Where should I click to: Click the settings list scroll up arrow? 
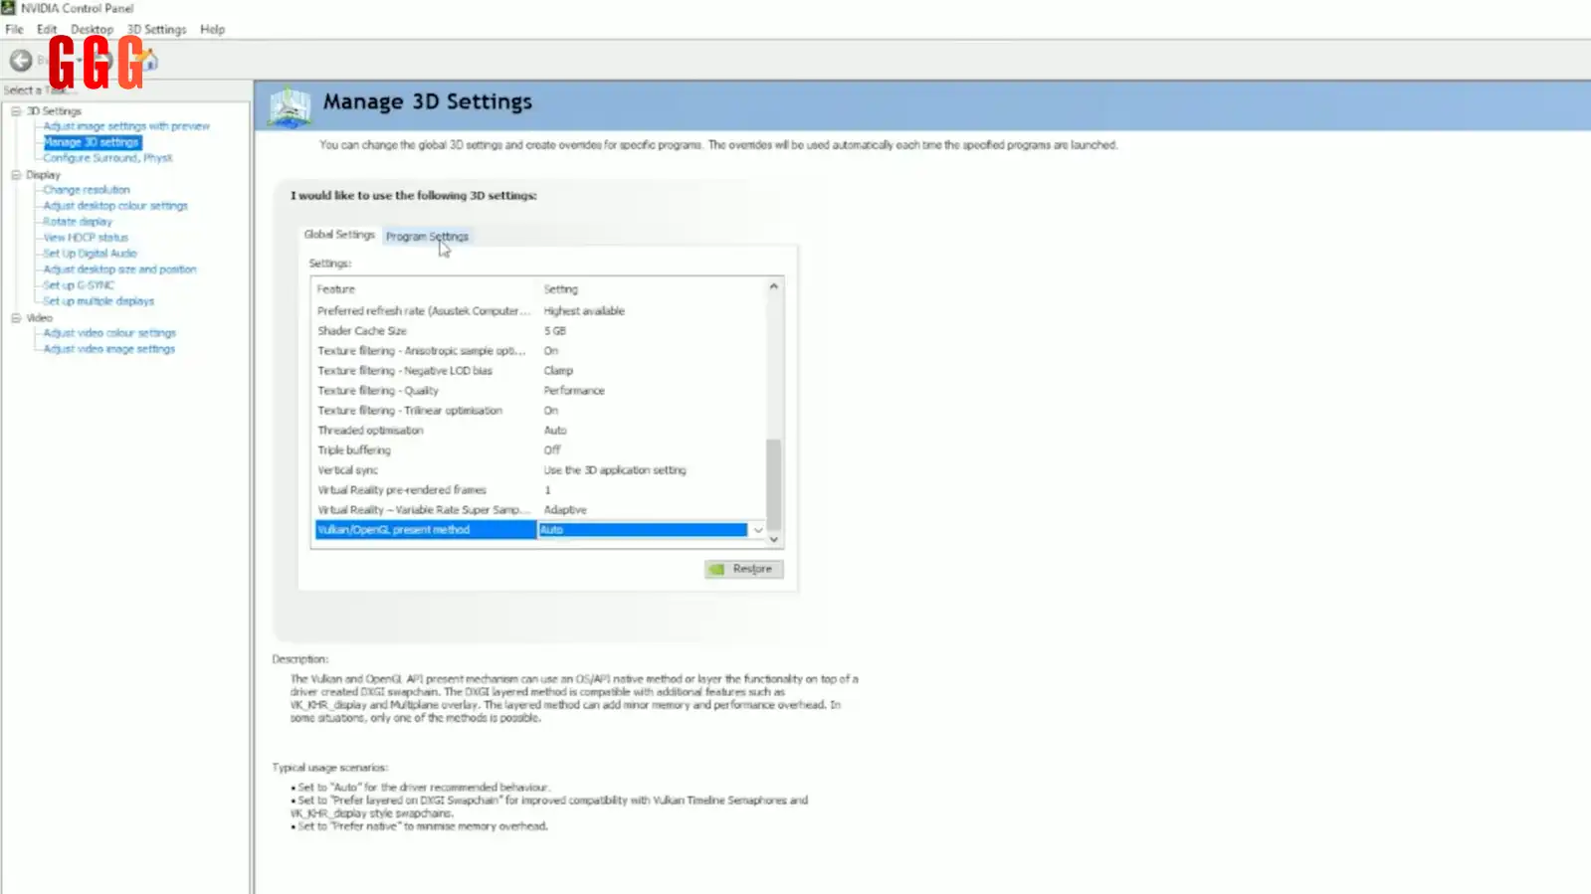pyautogui.click(x=773, y=286)
